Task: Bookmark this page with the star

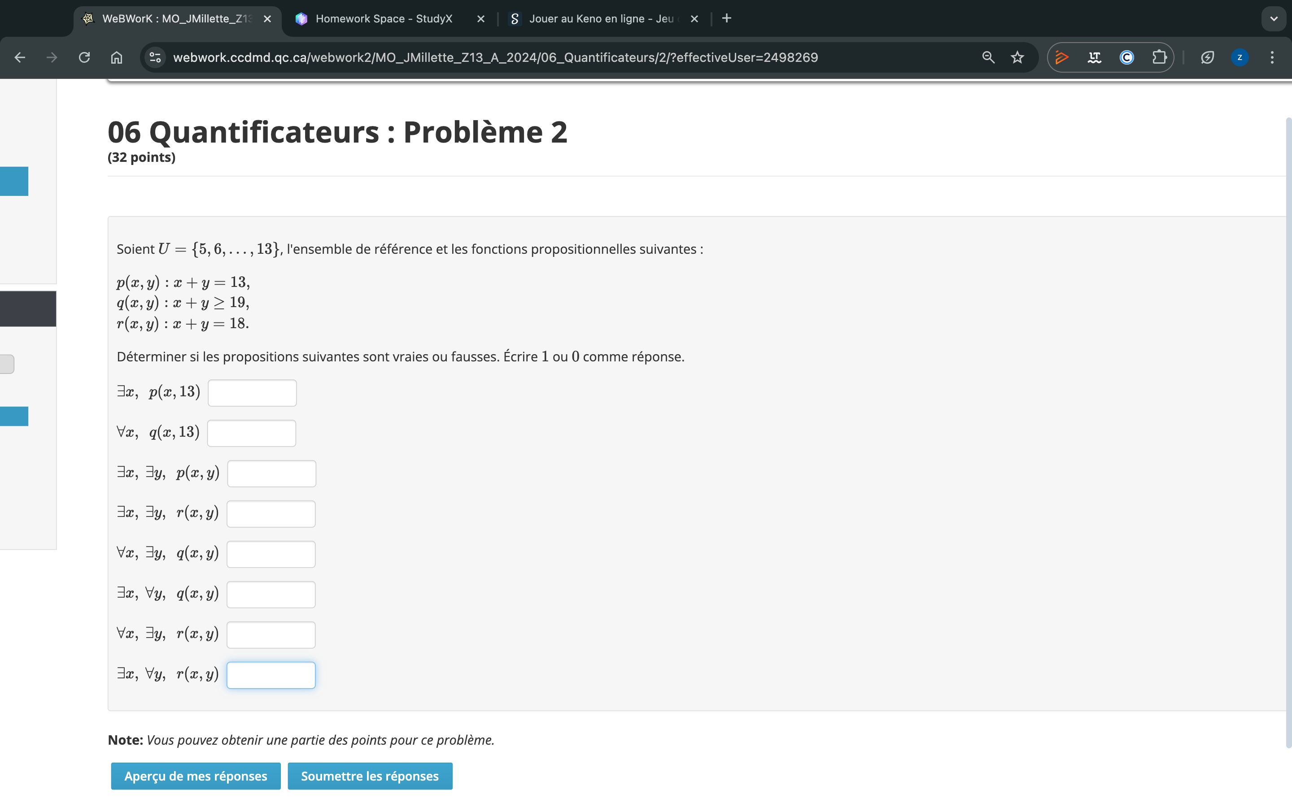Action: [1017, 58]
